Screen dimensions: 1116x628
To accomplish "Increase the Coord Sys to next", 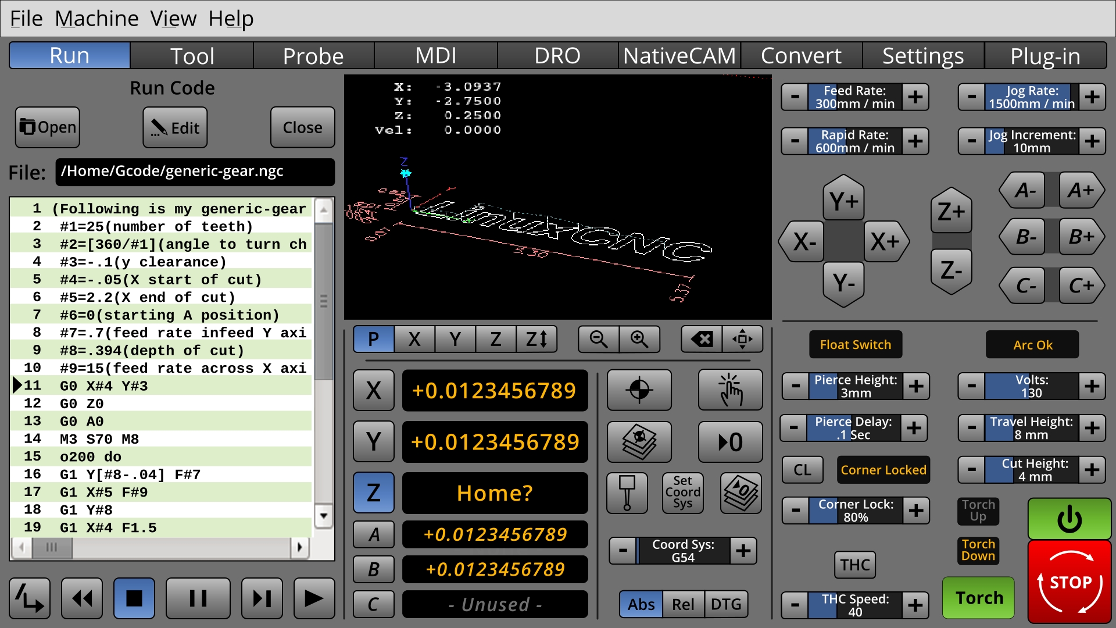I will pyautogui.click(x=743, y=551).
